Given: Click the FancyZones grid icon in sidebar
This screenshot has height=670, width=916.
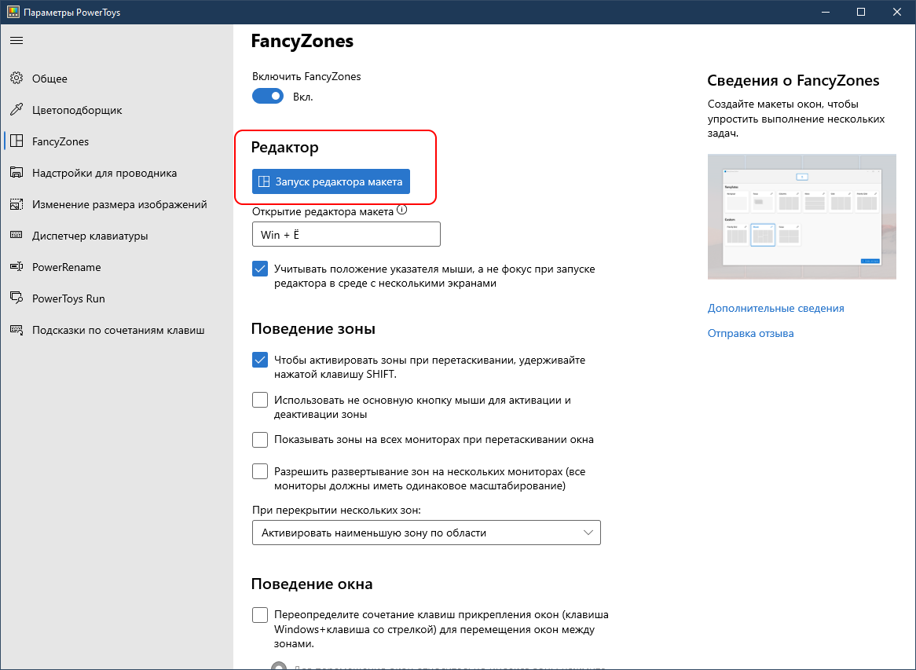Looking at the screenshot, I should click(16, 141).
